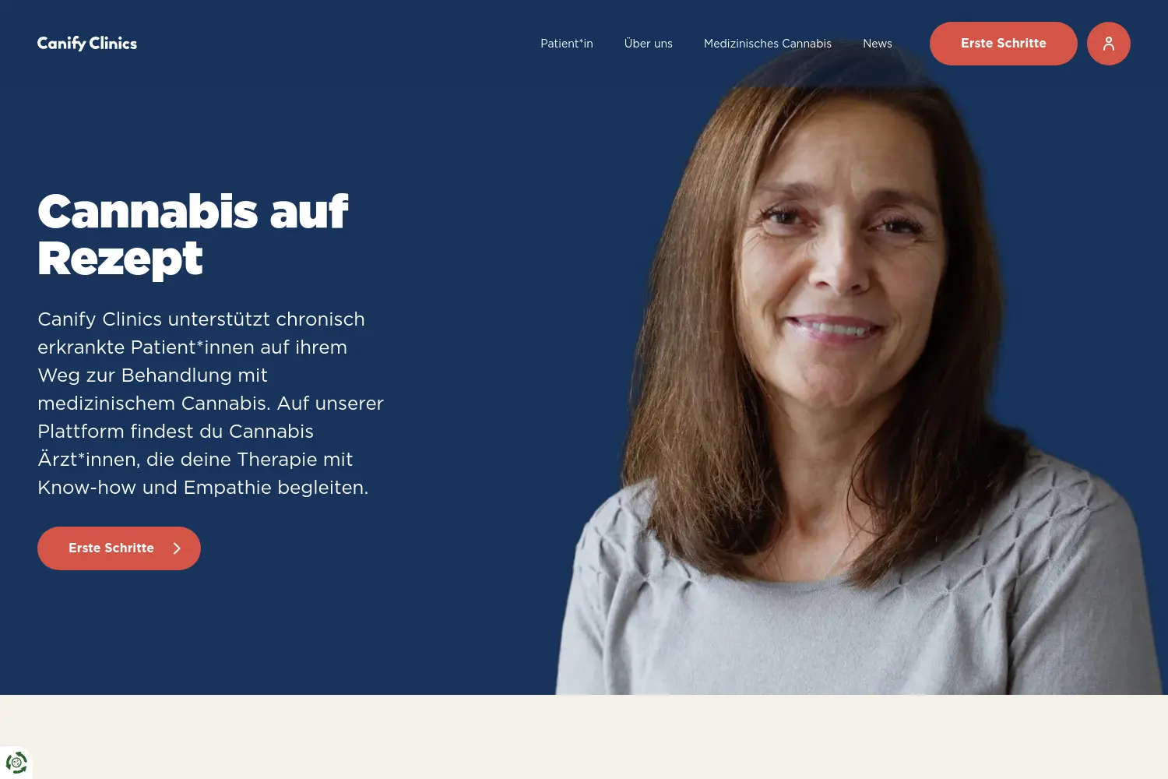1168x779 pixels.
Task: Select News in the top navigation
Action: coord(878,44)
